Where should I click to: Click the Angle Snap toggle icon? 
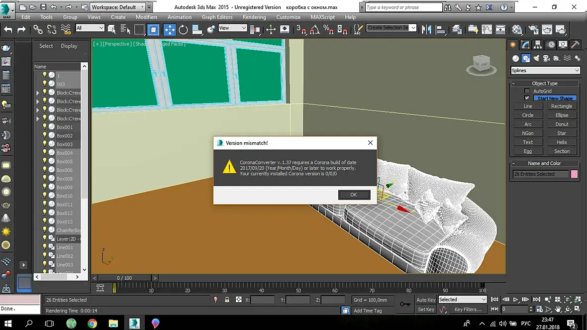[x=314, y=29]
